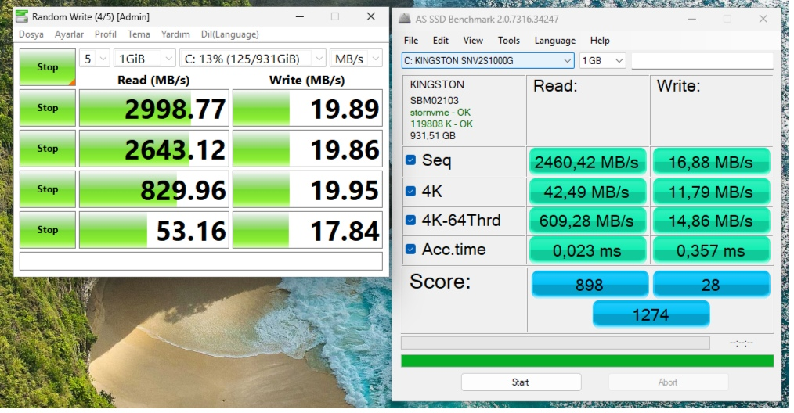Viewport: 794px width, 413px height.
Task: Click the 609,28 MB/s 4K-64Thrd read result
Action: click(587, 221)
